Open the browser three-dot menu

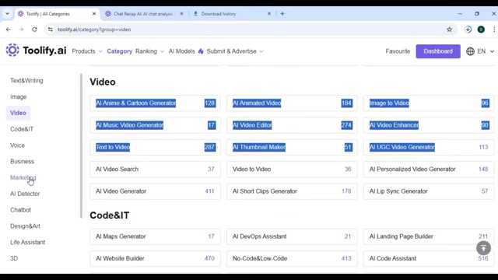pos(494,30)
